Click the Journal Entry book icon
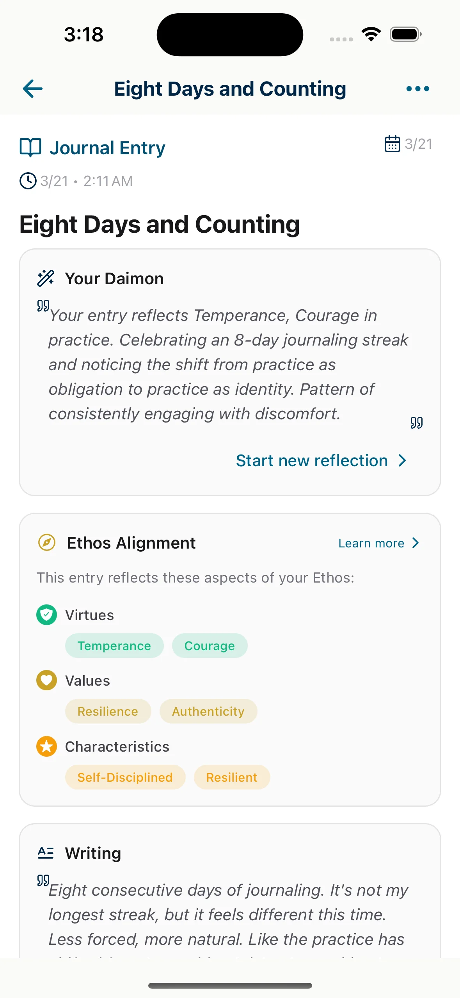460x998 pixels. [31, 147]
